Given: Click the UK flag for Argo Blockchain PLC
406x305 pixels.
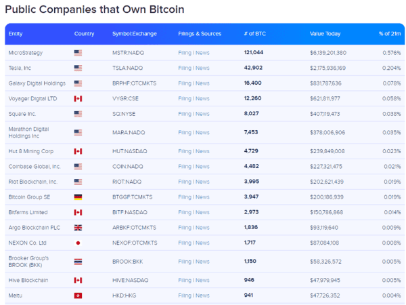Looking at the screenshot, I should click(78, 227).
